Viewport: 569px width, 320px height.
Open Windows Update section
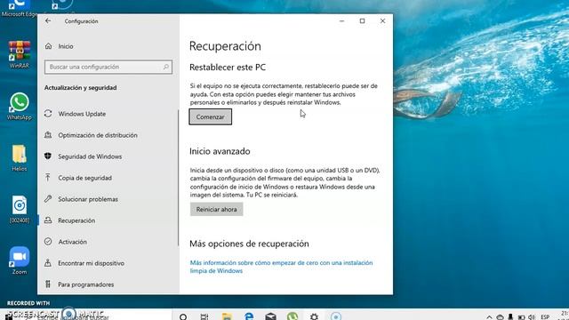82,114
